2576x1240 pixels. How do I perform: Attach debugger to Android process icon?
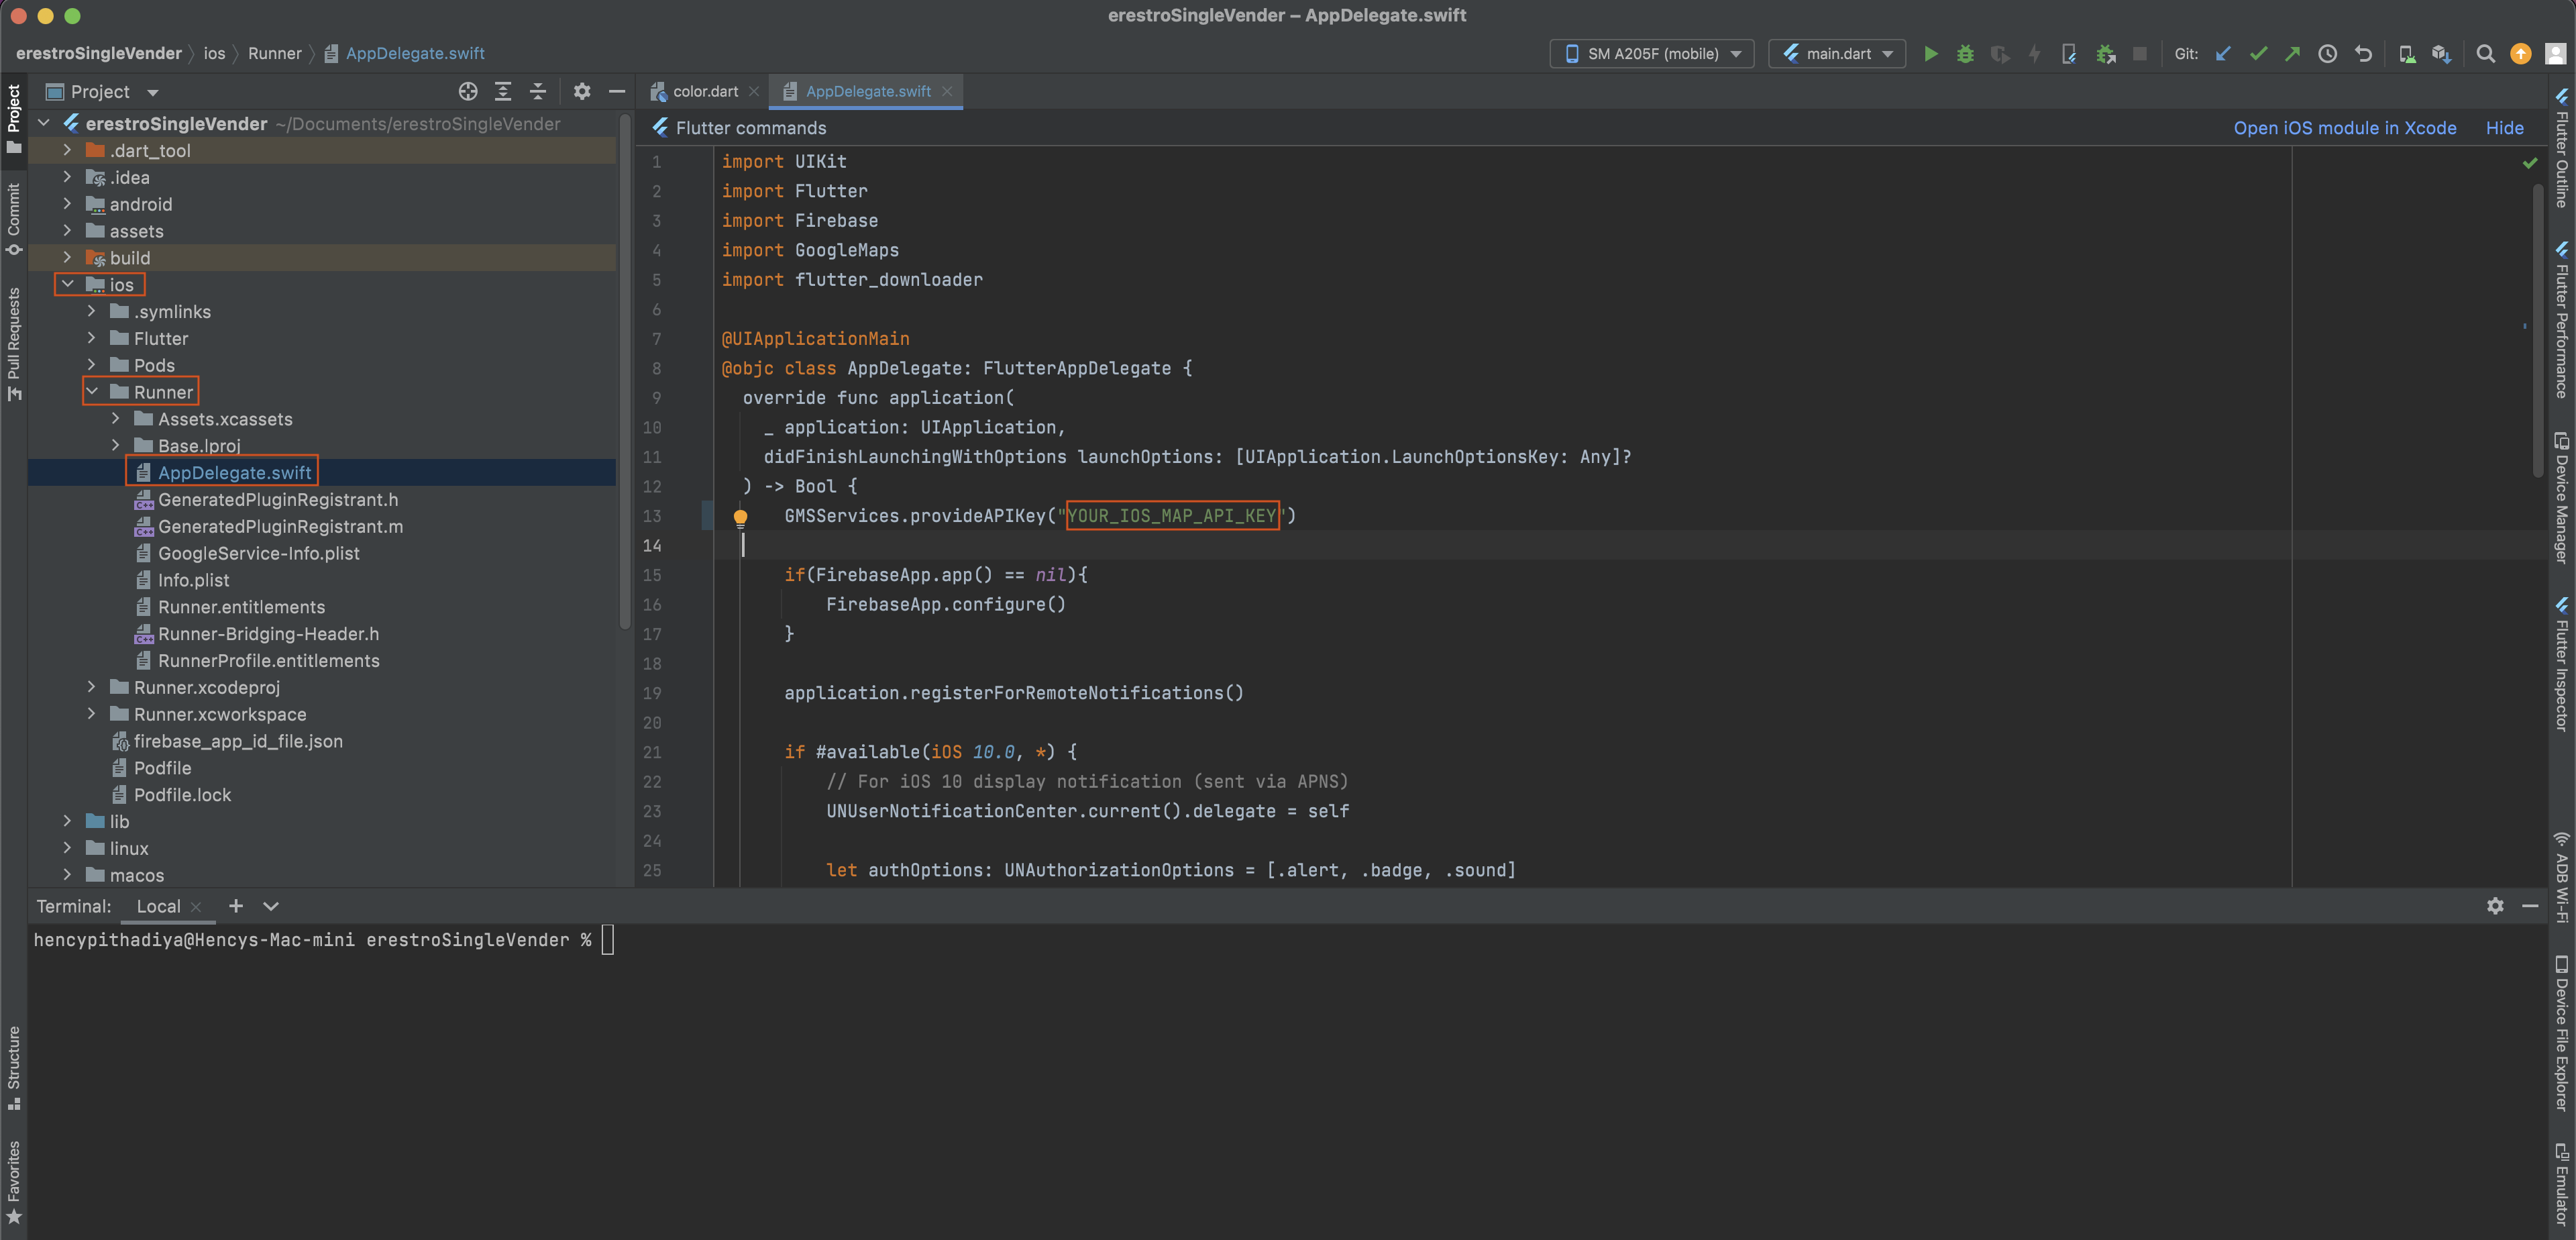click(x=2105, y=54)
